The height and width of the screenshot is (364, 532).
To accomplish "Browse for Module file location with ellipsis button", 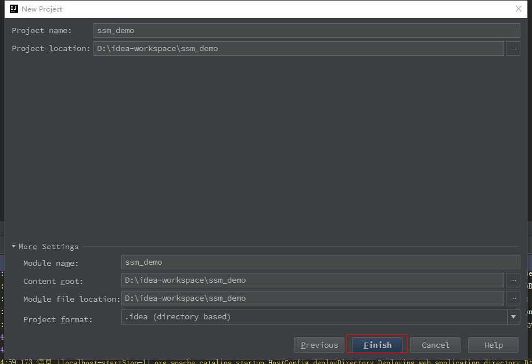I will pyautogui.click(x=513, y=298).
